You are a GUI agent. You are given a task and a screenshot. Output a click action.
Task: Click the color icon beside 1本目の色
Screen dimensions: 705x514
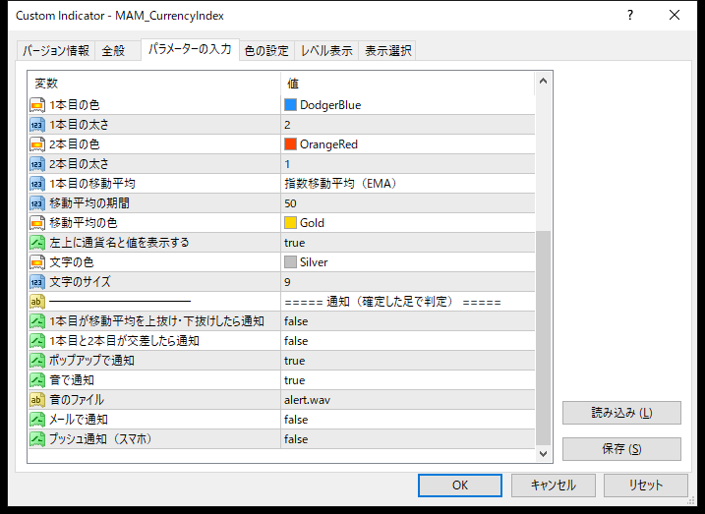click(37, 105)
